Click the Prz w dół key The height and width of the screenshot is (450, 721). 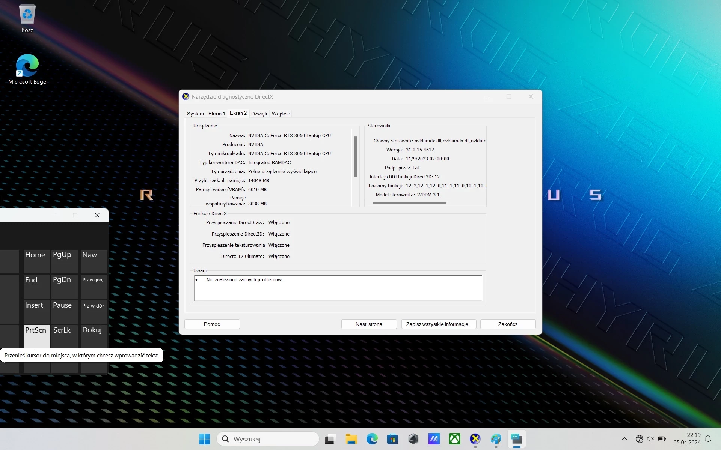click(94, 312)
